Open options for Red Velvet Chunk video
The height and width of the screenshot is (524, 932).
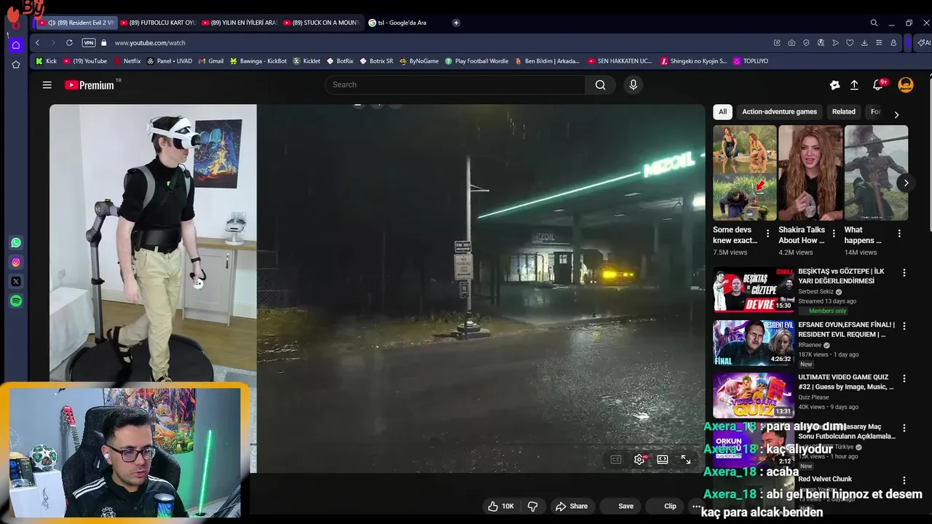904,480
